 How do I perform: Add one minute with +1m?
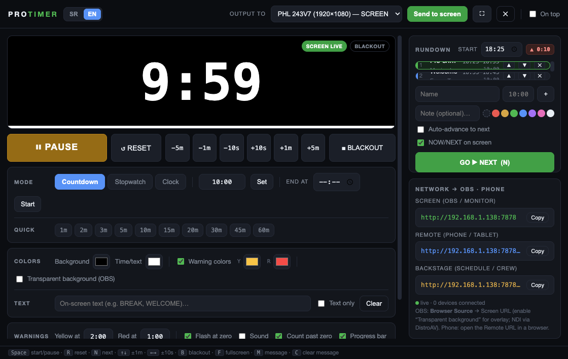(x=286, y=148)
